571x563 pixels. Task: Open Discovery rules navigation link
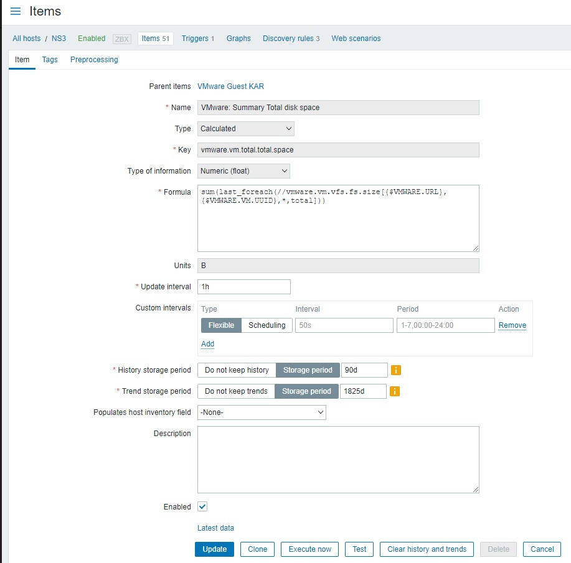tap(291, 39)
